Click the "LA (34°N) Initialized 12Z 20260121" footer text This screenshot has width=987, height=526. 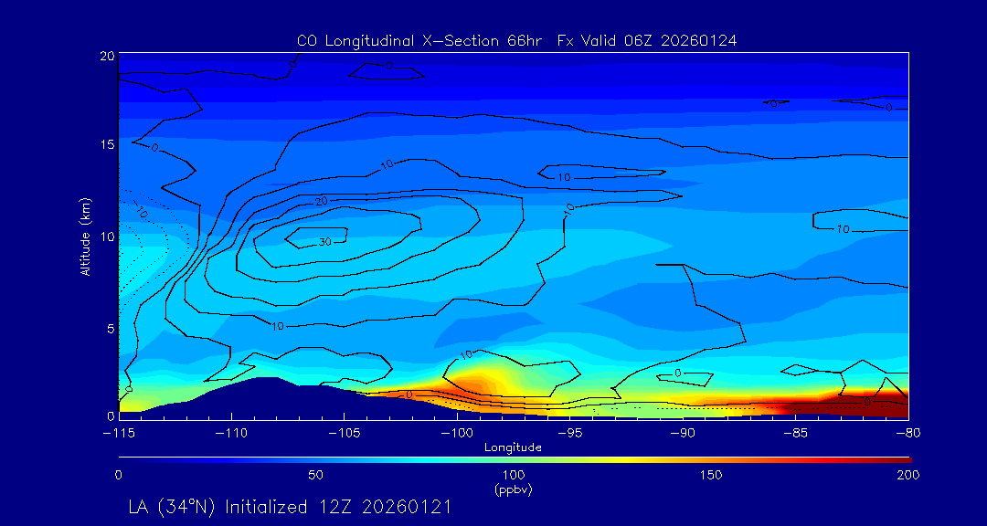pos(289,507)
